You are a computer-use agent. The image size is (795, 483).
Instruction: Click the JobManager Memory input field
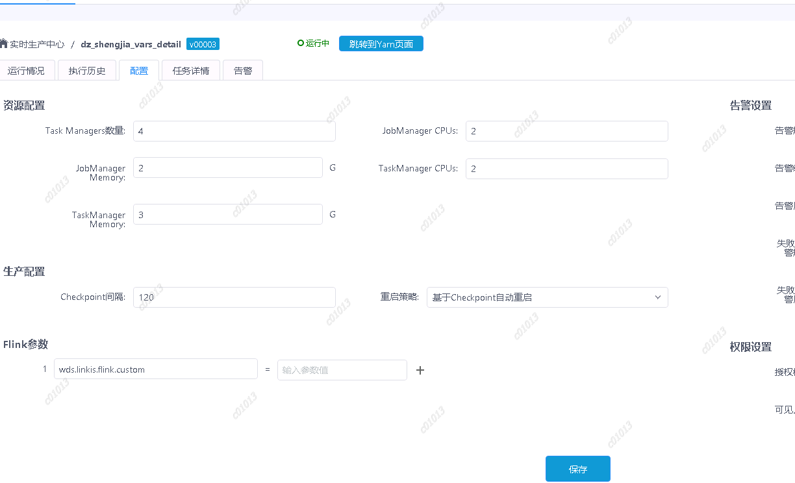pyautogui.click(x=227, y=168)
